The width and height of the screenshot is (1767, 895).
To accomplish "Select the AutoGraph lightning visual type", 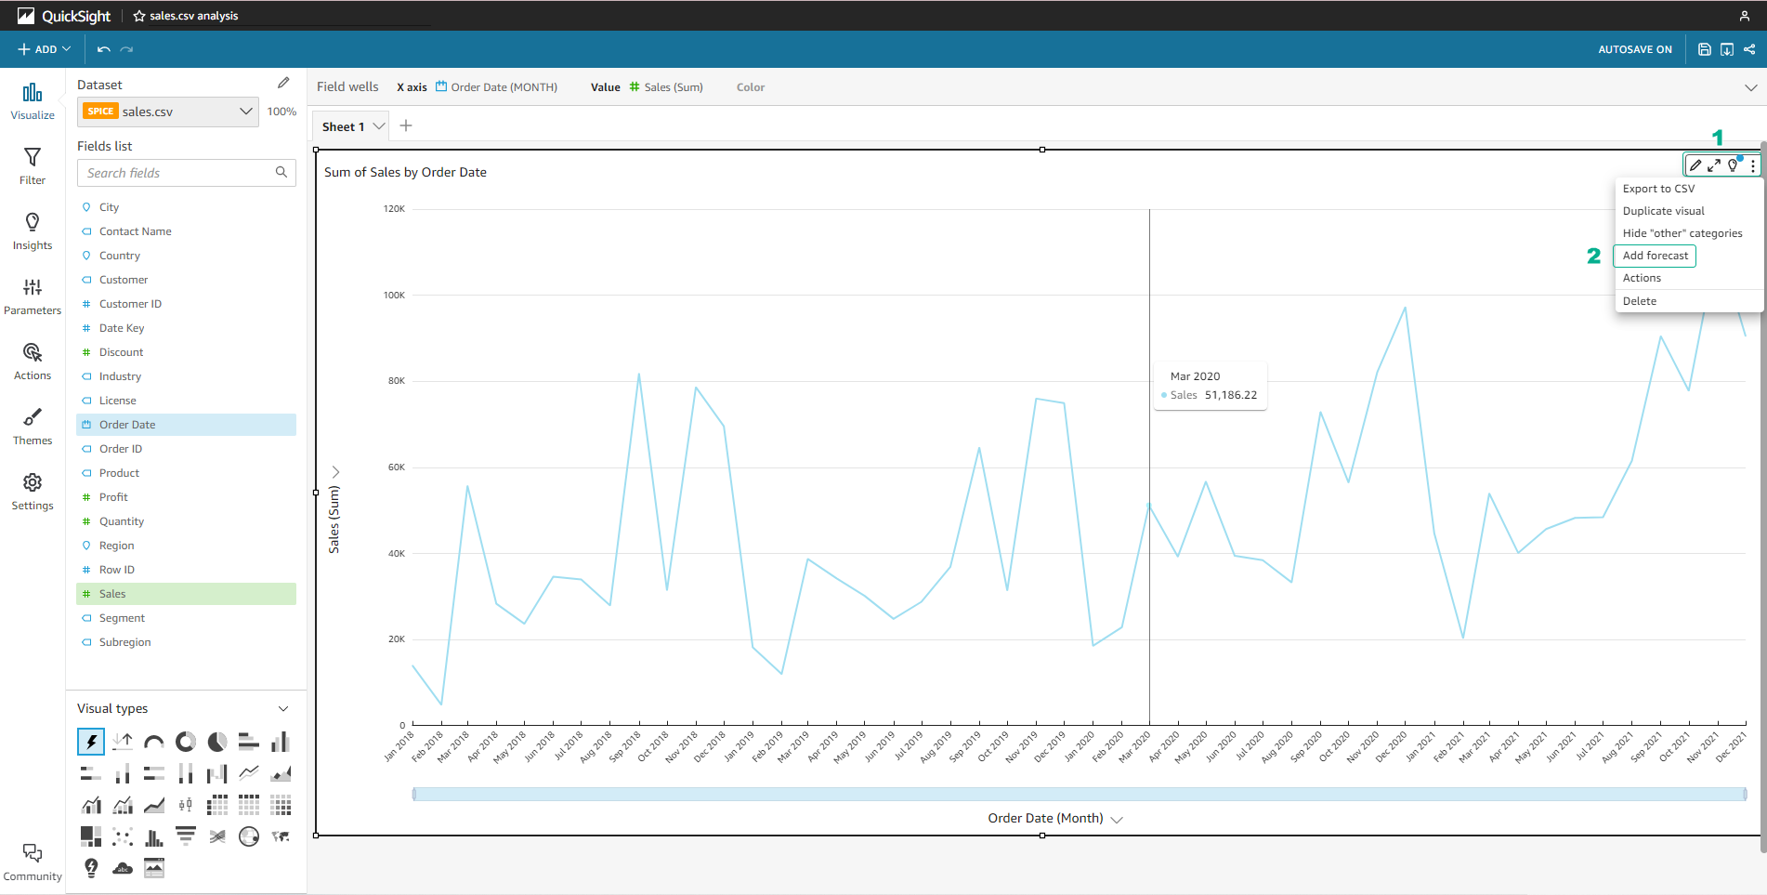I will click(91, 742).
